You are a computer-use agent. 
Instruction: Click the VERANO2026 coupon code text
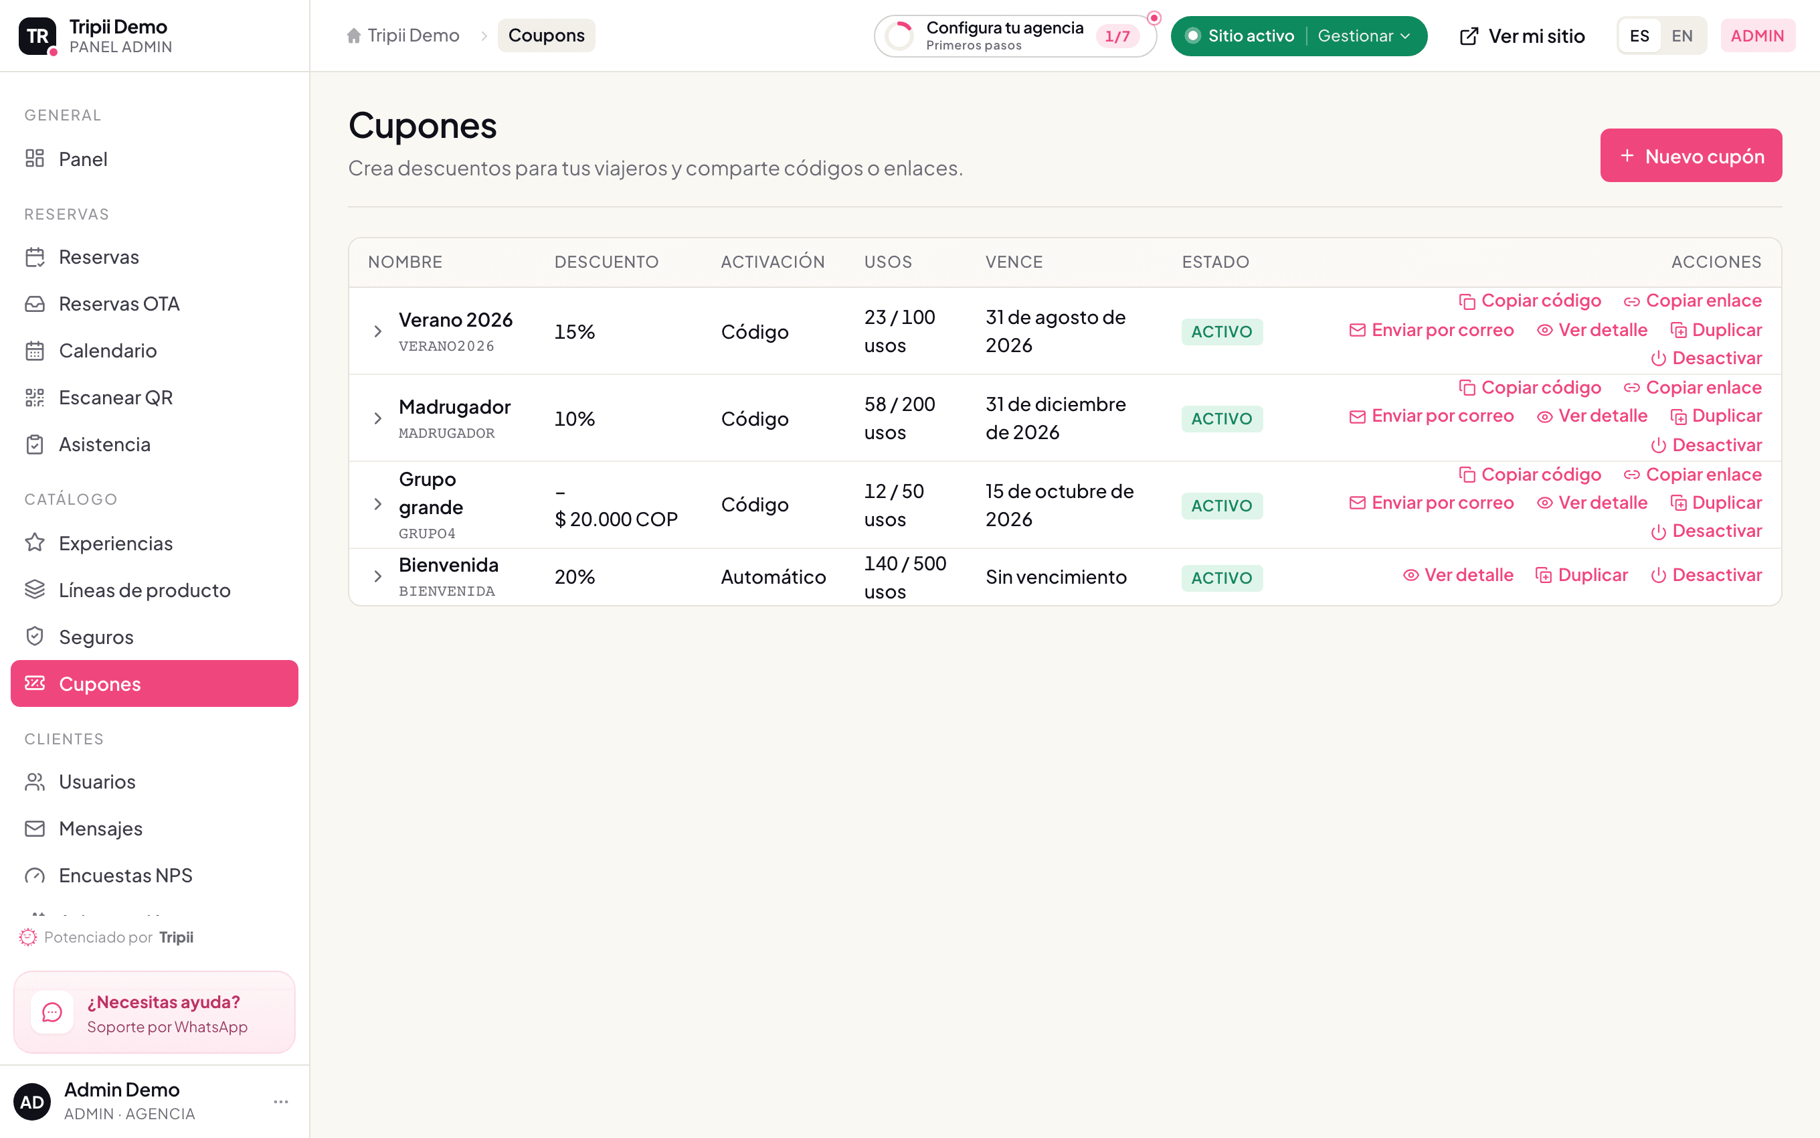446,346
